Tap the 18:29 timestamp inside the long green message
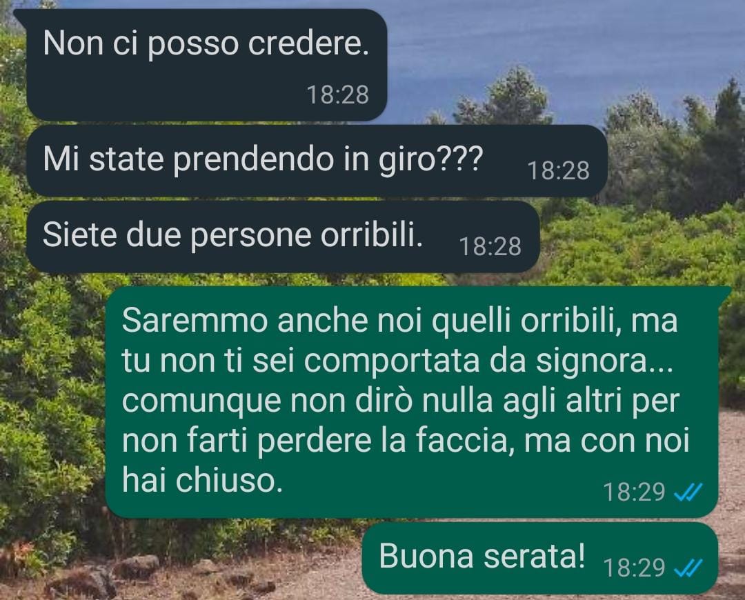The image size is (745, 600). click(x=634, y=492)
